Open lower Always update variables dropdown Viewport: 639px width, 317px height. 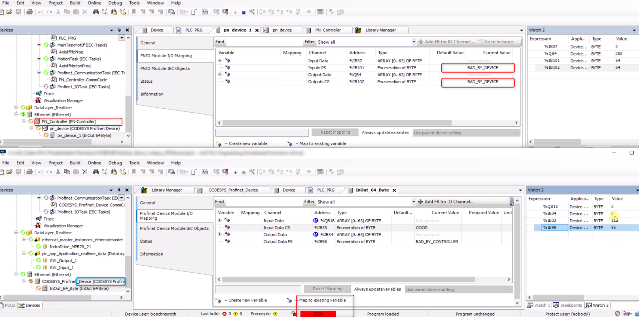[458, 289]
